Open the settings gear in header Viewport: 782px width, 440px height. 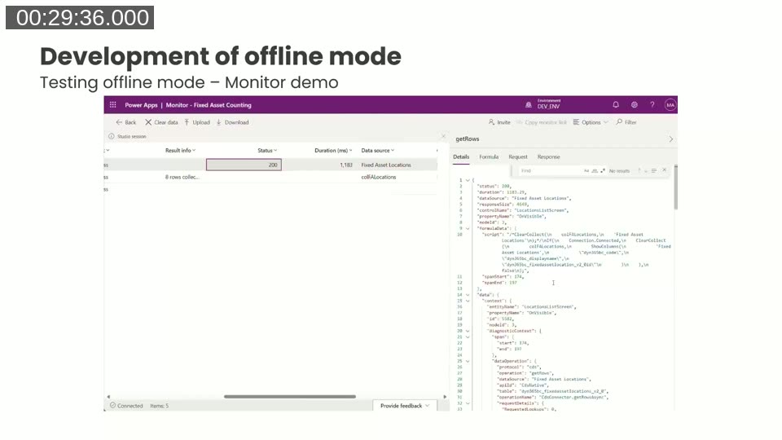pyautogui.click(x=634, y=105)
